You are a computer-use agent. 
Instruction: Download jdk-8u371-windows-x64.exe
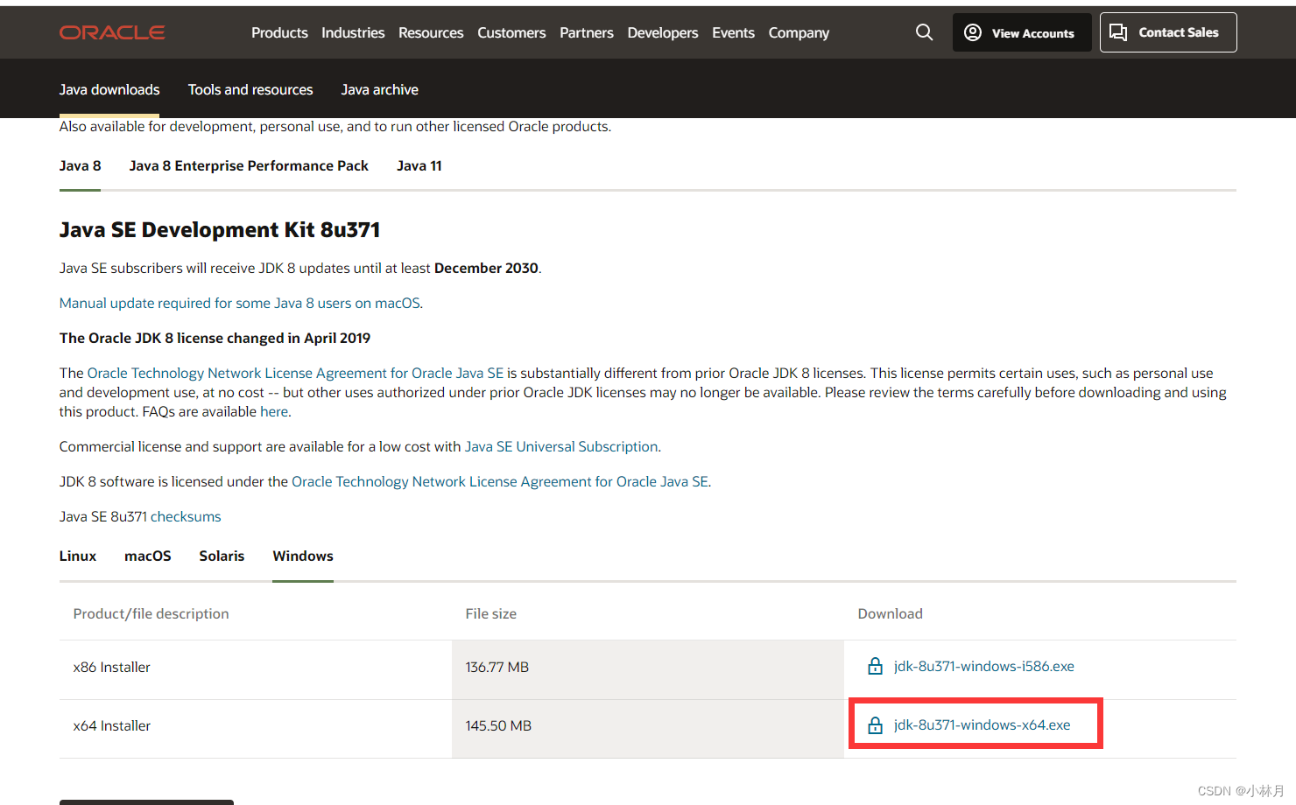tap(981, 724)
